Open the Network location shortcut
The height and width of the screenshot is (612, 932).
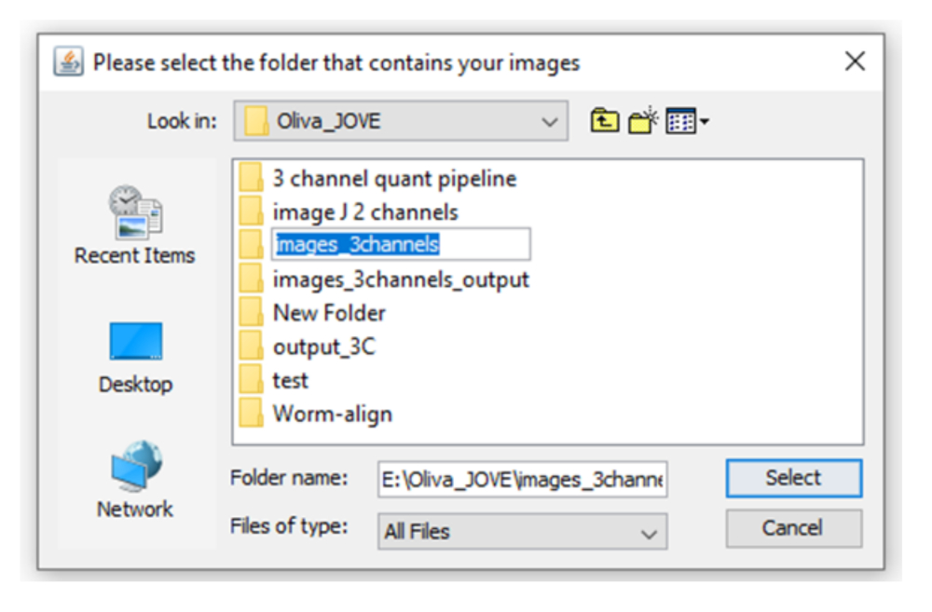coord(135,481)
